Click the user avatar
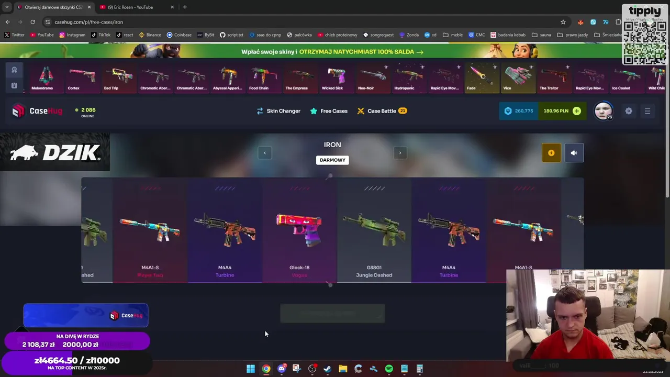This screenshot has height=377, width=670. click(603, 111)
